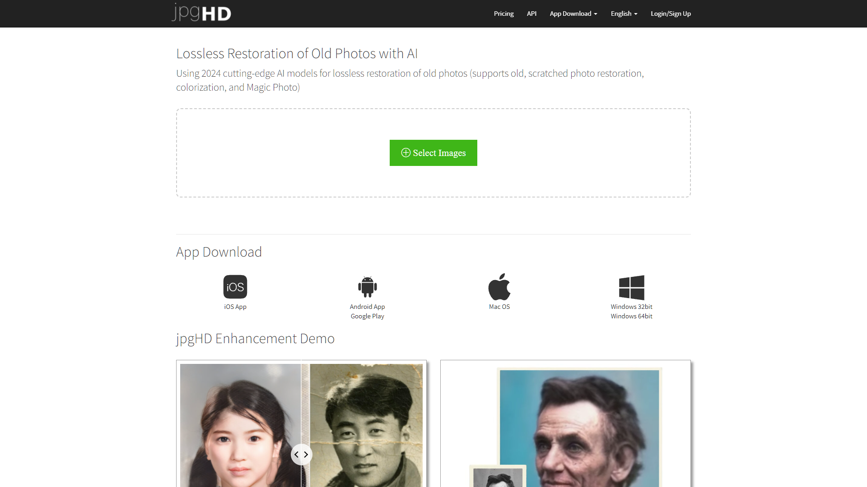Select the iOS App icon
Viewport: 867px width, 487px height.
[x=235, y=287]
